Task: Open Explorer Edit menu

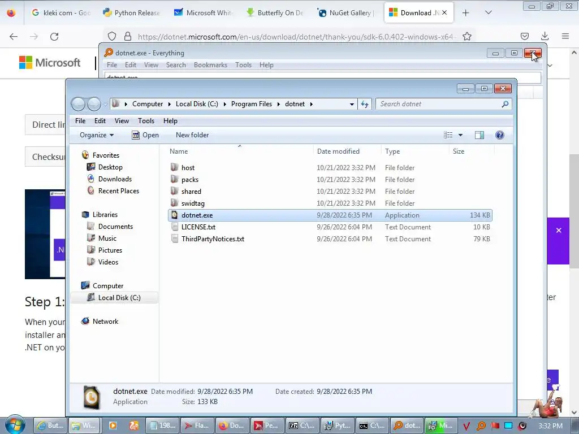Action: [x=100, y=121]
